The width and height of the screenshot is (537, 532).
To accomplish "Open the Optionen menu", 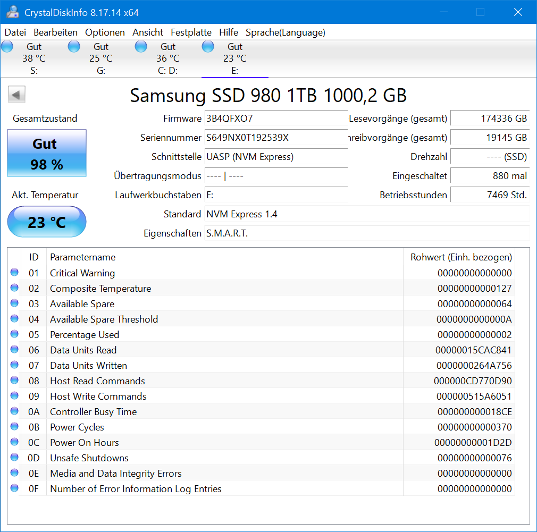I will pyautogui.click(x=105, y=32).
